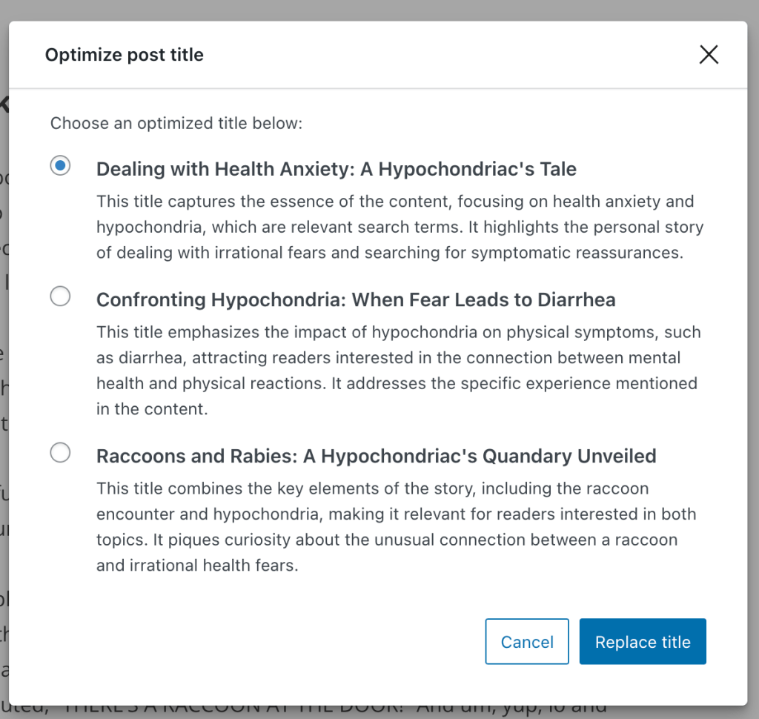Click the blank header area beside the dialog title

pyautogui.click(x=445, y=55)
